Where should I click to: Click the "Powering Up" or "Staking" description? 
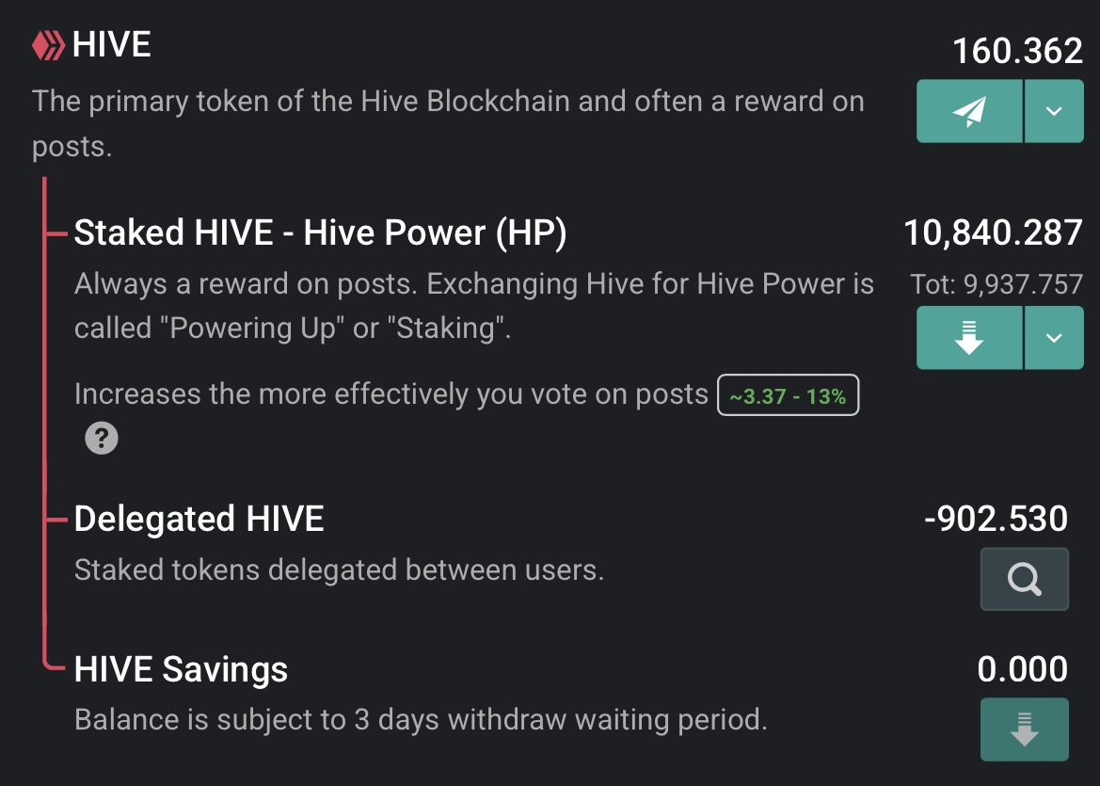pyautogui.click(x=293, y=328)
